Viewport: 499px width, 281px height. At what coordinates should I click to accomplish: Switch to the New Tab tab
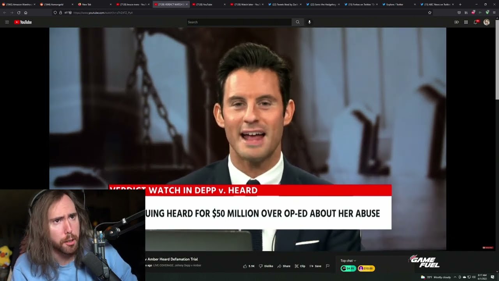coord(94,4)
